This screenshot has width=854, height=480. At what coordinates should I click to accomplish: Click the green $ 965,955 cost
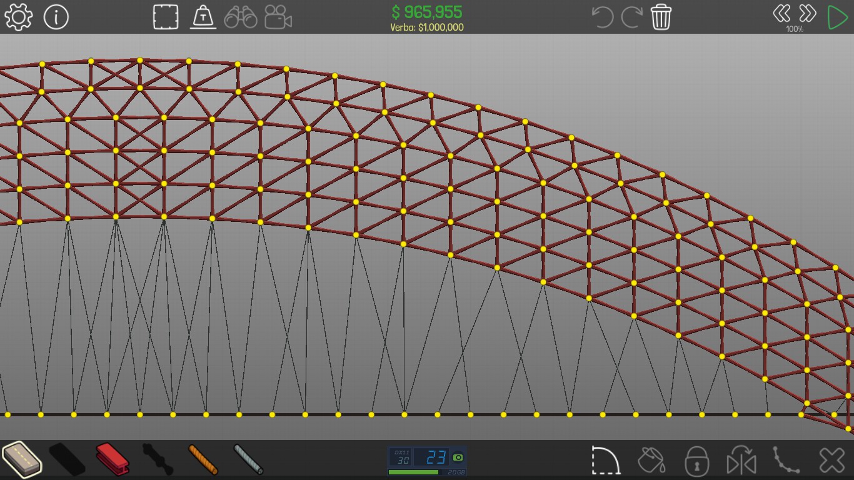(427, 12)
